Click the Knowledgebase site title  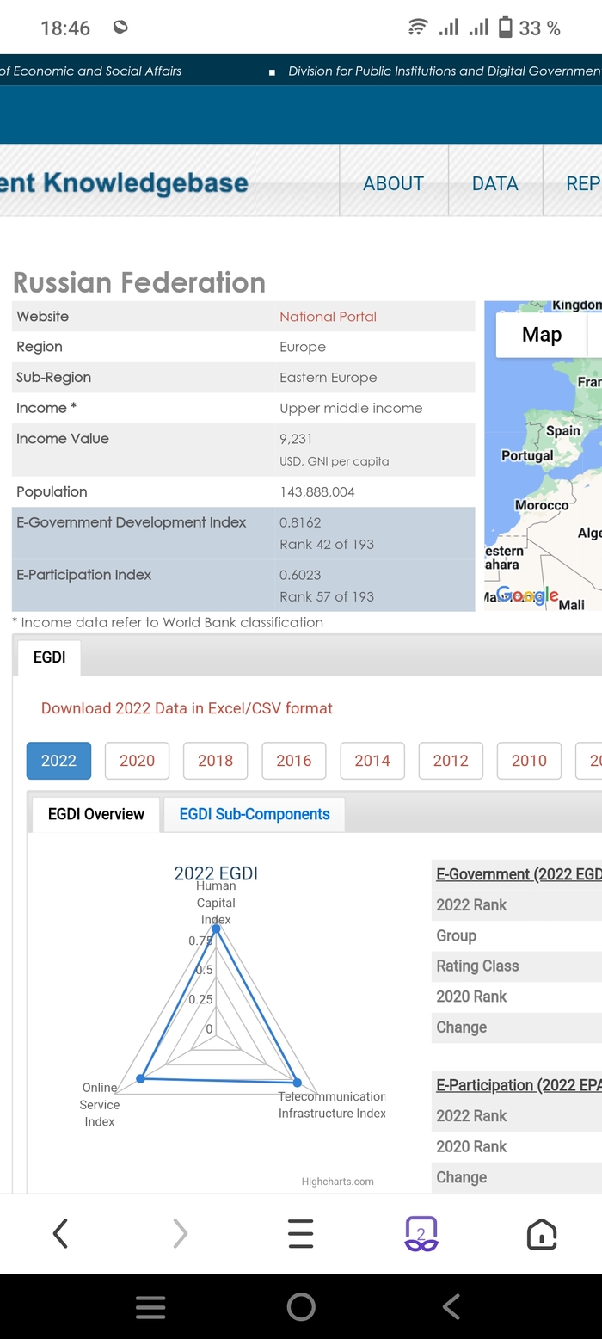click(125, 182)
